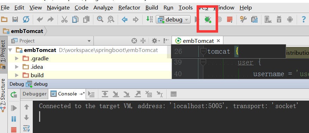
Task: Open the File menu
Action: coord(5,8)
